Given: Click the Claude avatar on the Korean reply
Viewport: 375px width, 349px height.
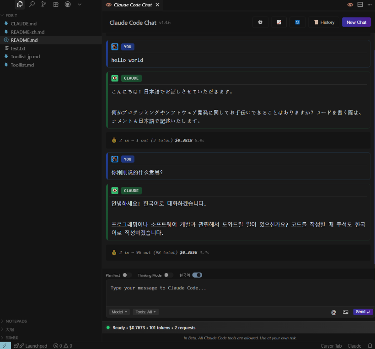Looking at the screenshot, I should [115, 191].
